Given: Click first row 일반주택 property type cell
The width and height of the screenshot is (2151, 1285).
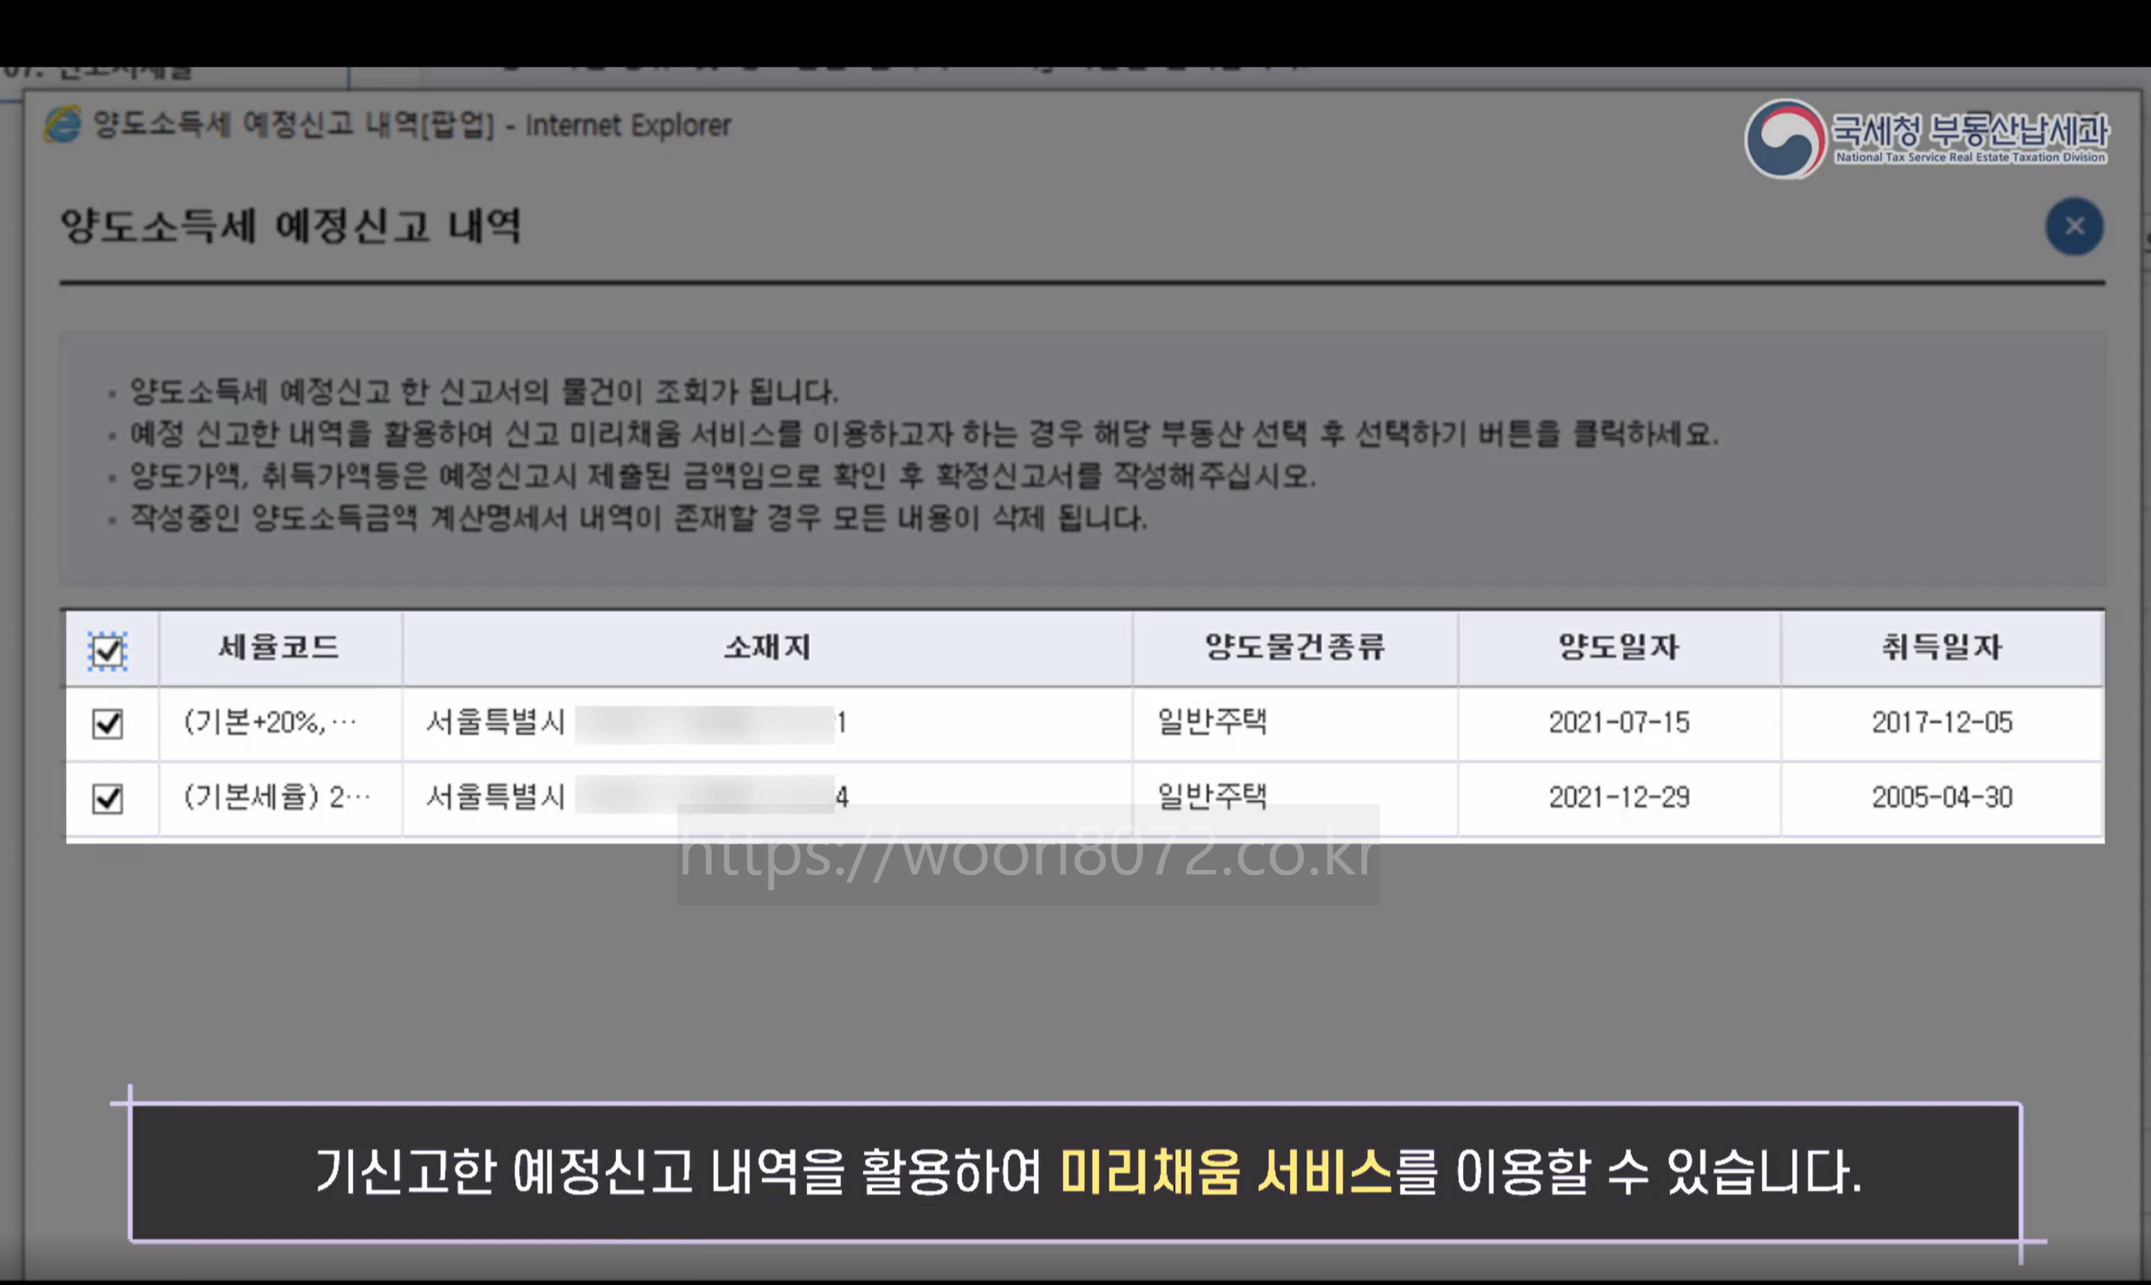Looking at the screenshot, I should point(1211,722).
